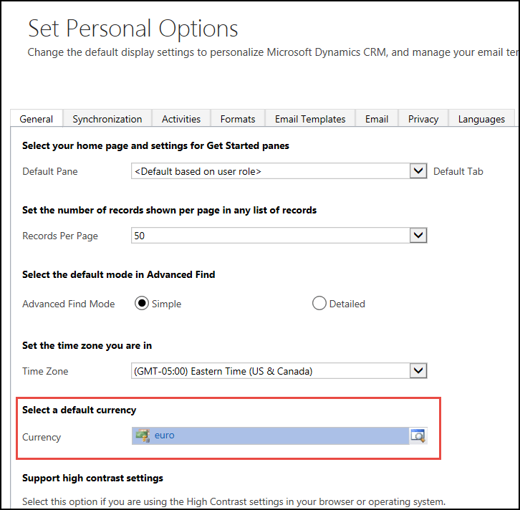Open the Synchronization tab

tap(107, 119)
